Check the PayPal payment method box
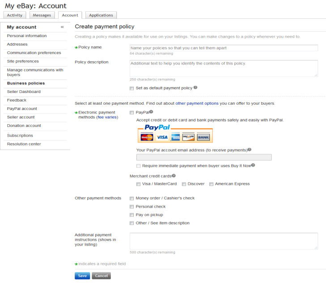The image size is (326, 283). pos(131,113)
